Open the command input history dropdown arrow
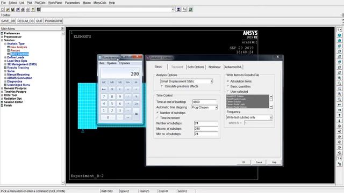The image size is (344, 193). tap(173, 10)
